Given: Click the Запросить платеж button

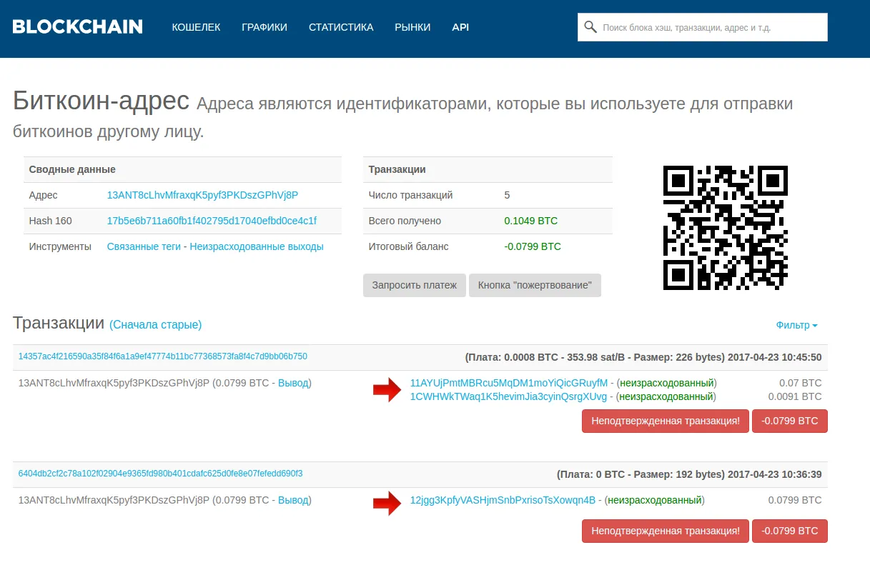Looking at the screenshot, I should point(415,285).
